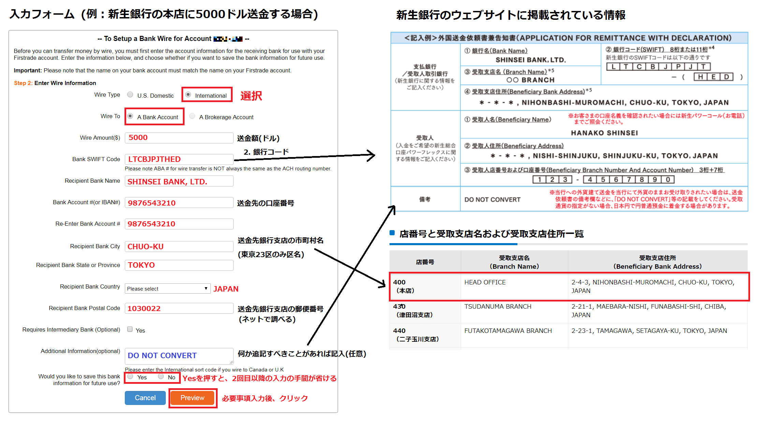Choose "A Brokerage Account" for Wire To

pos(192,116)
